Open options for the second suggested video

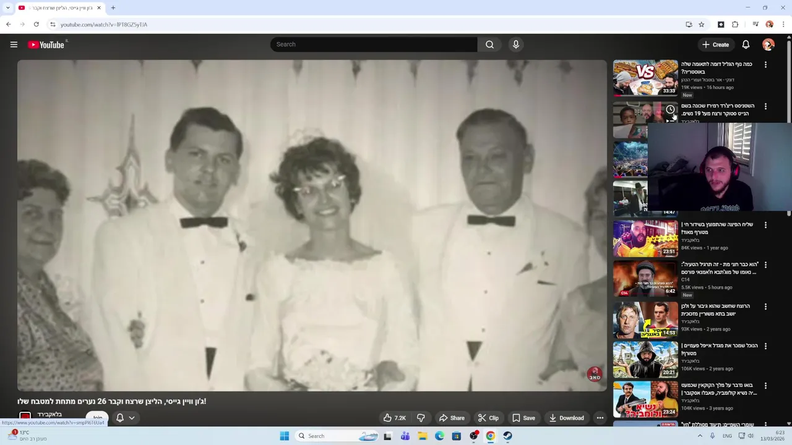[765, 106]
